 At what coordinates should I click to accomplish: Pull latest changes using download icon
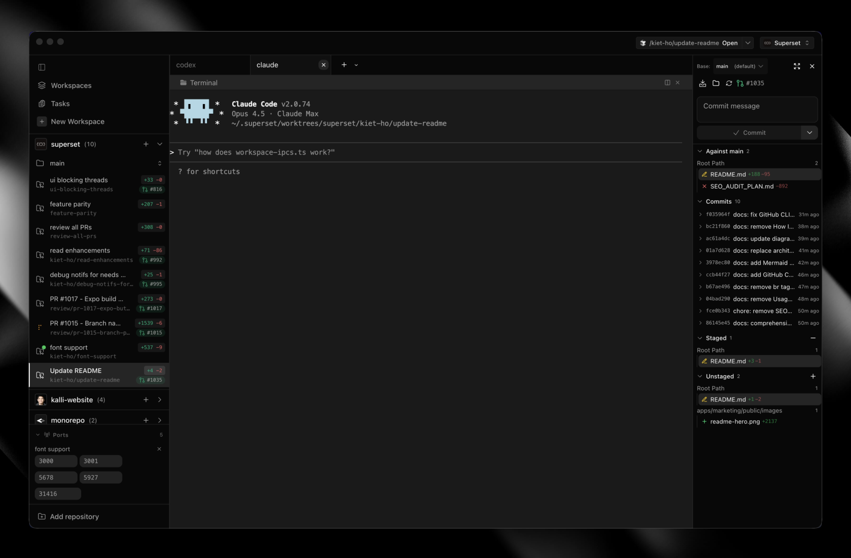pyautogui.click(x=703, y=83)
